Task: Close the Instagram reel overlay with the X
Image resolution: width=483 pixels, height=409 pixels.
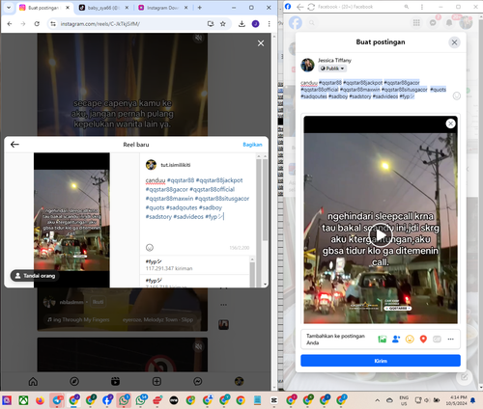Action: (x=261, y=43)
